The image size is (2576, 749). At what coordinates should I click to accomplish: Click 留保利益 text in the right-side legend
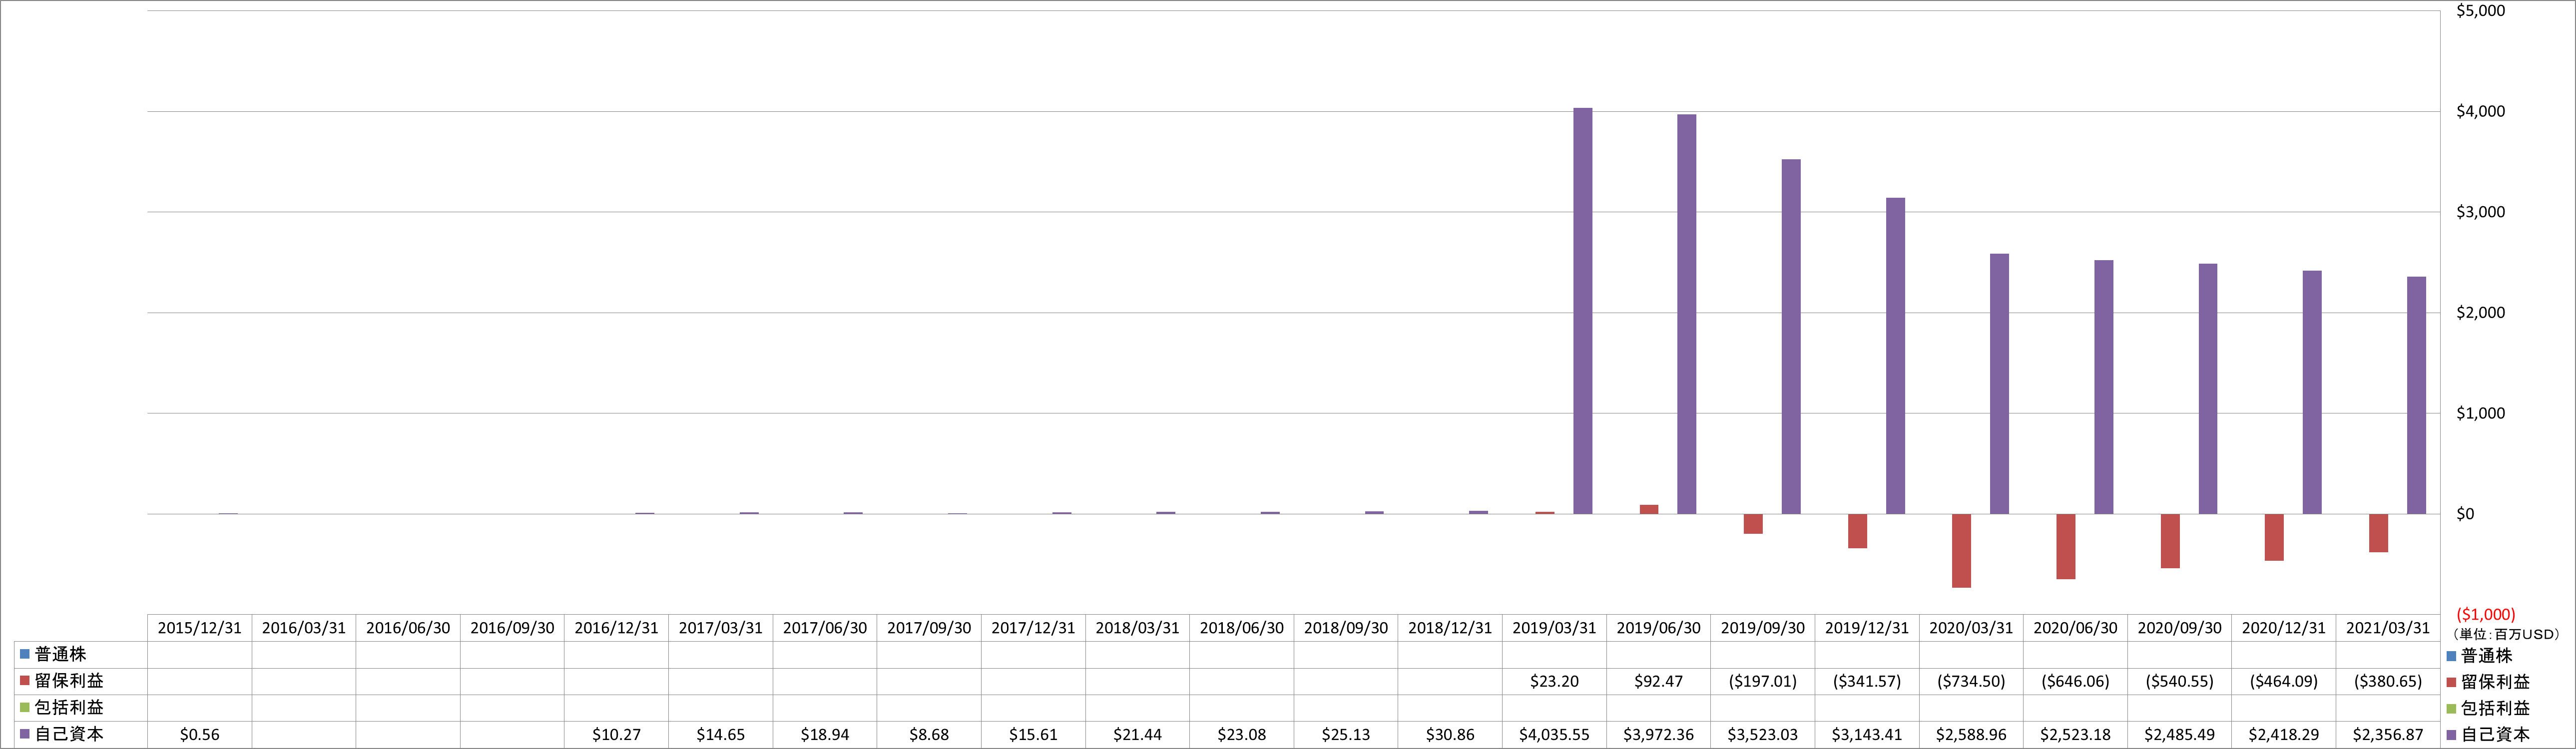tap(2495, 682)
